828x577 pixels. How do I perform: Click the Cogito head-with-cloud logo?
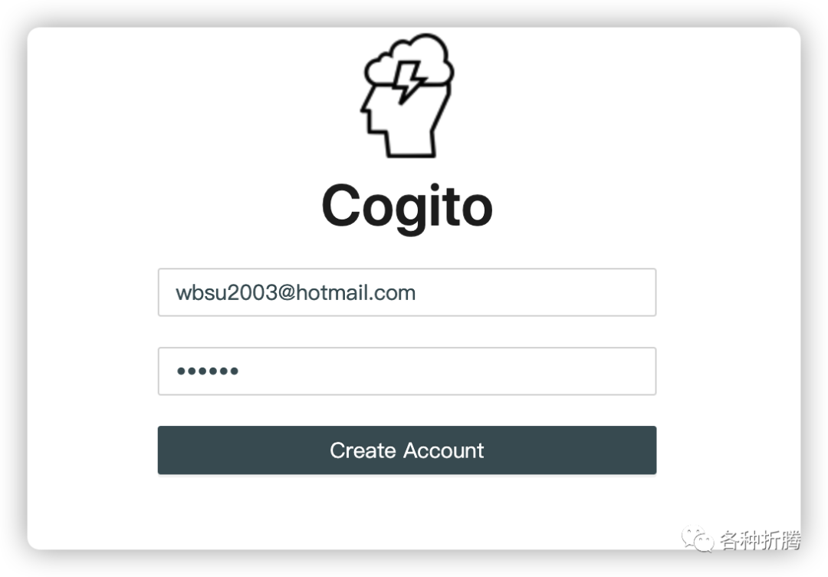[406, 96]
